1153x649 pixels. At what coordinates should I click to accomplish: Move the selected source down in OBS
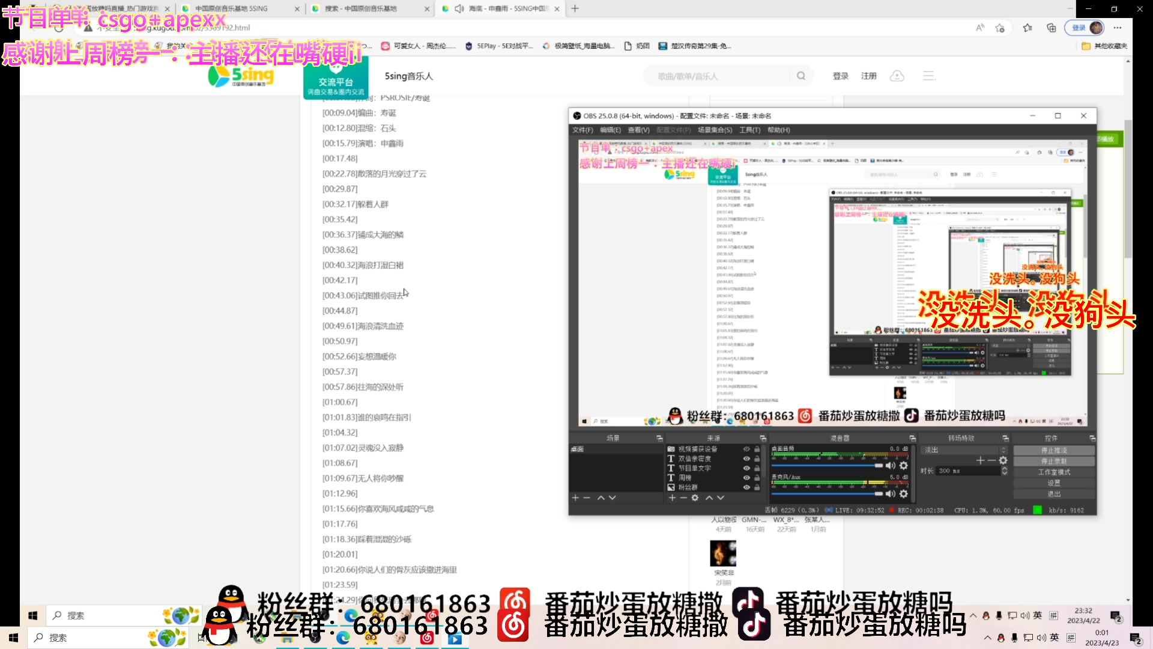721,498
